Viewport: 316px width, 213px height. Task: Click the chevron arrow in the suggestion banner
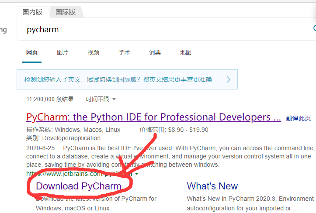tap(229, 79)
